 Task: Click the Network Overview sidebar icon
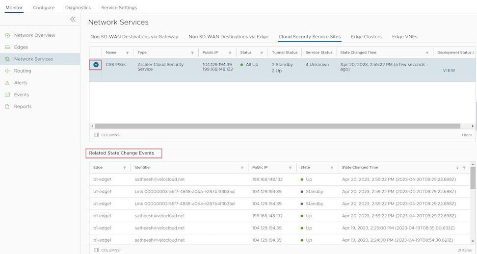7,35
